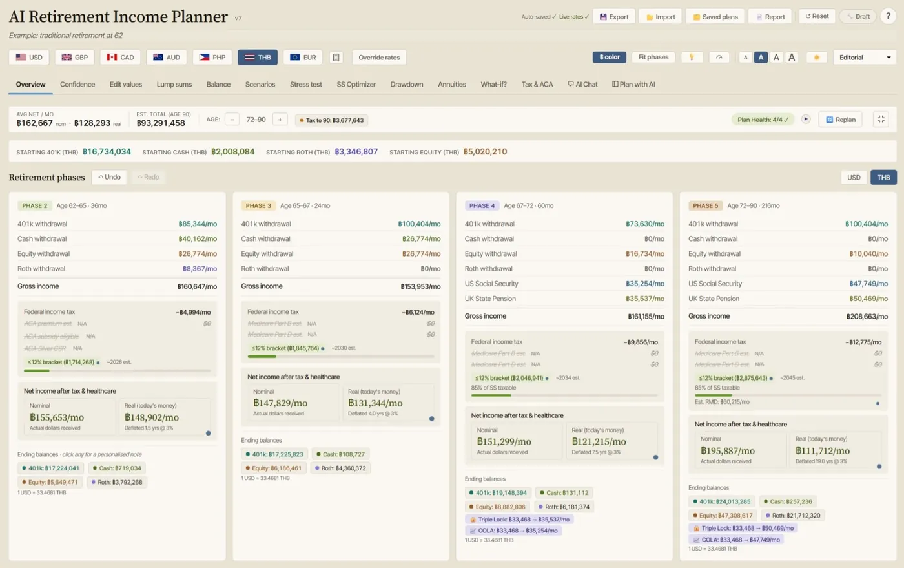Click the calculator icon beside EUR
Viewport: 904px width, 568px height.
[336, 58]
